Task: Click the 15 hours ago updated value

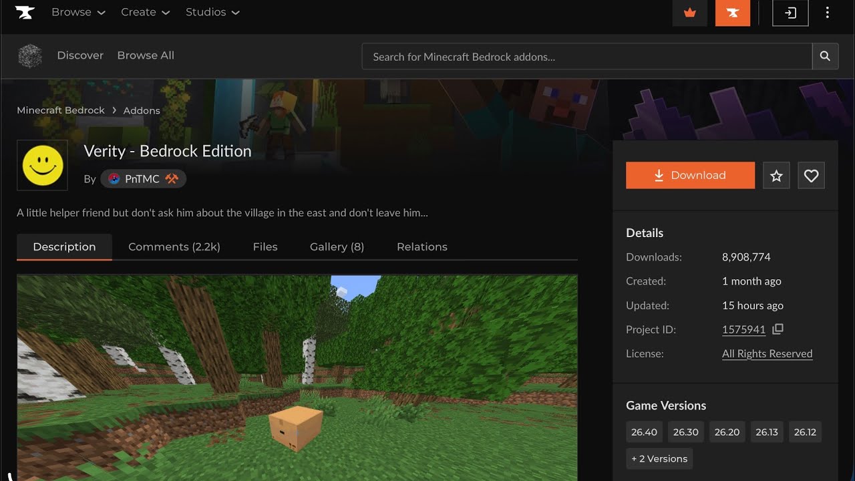Action: 753,305
